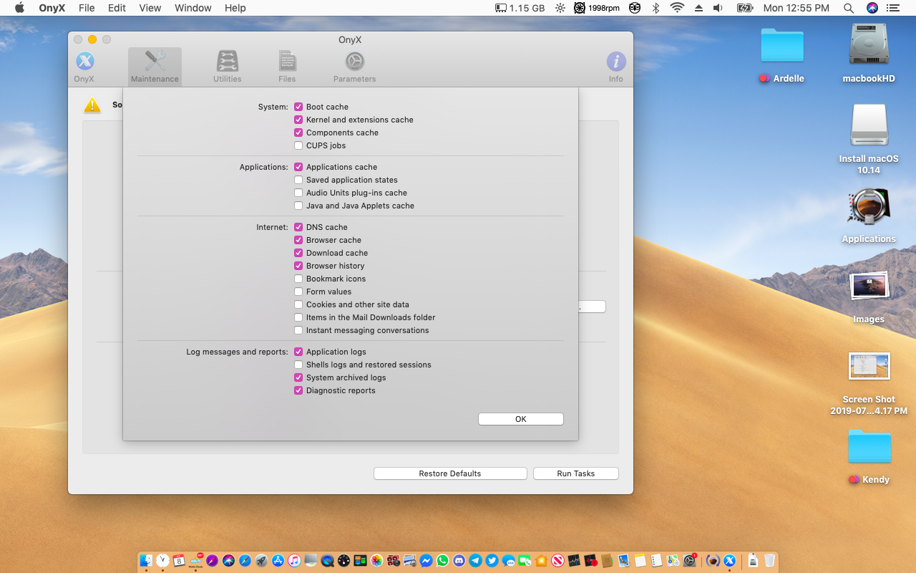Screen dimensions: 916x573
Task: Open the File menu
Action: point(87,8)
